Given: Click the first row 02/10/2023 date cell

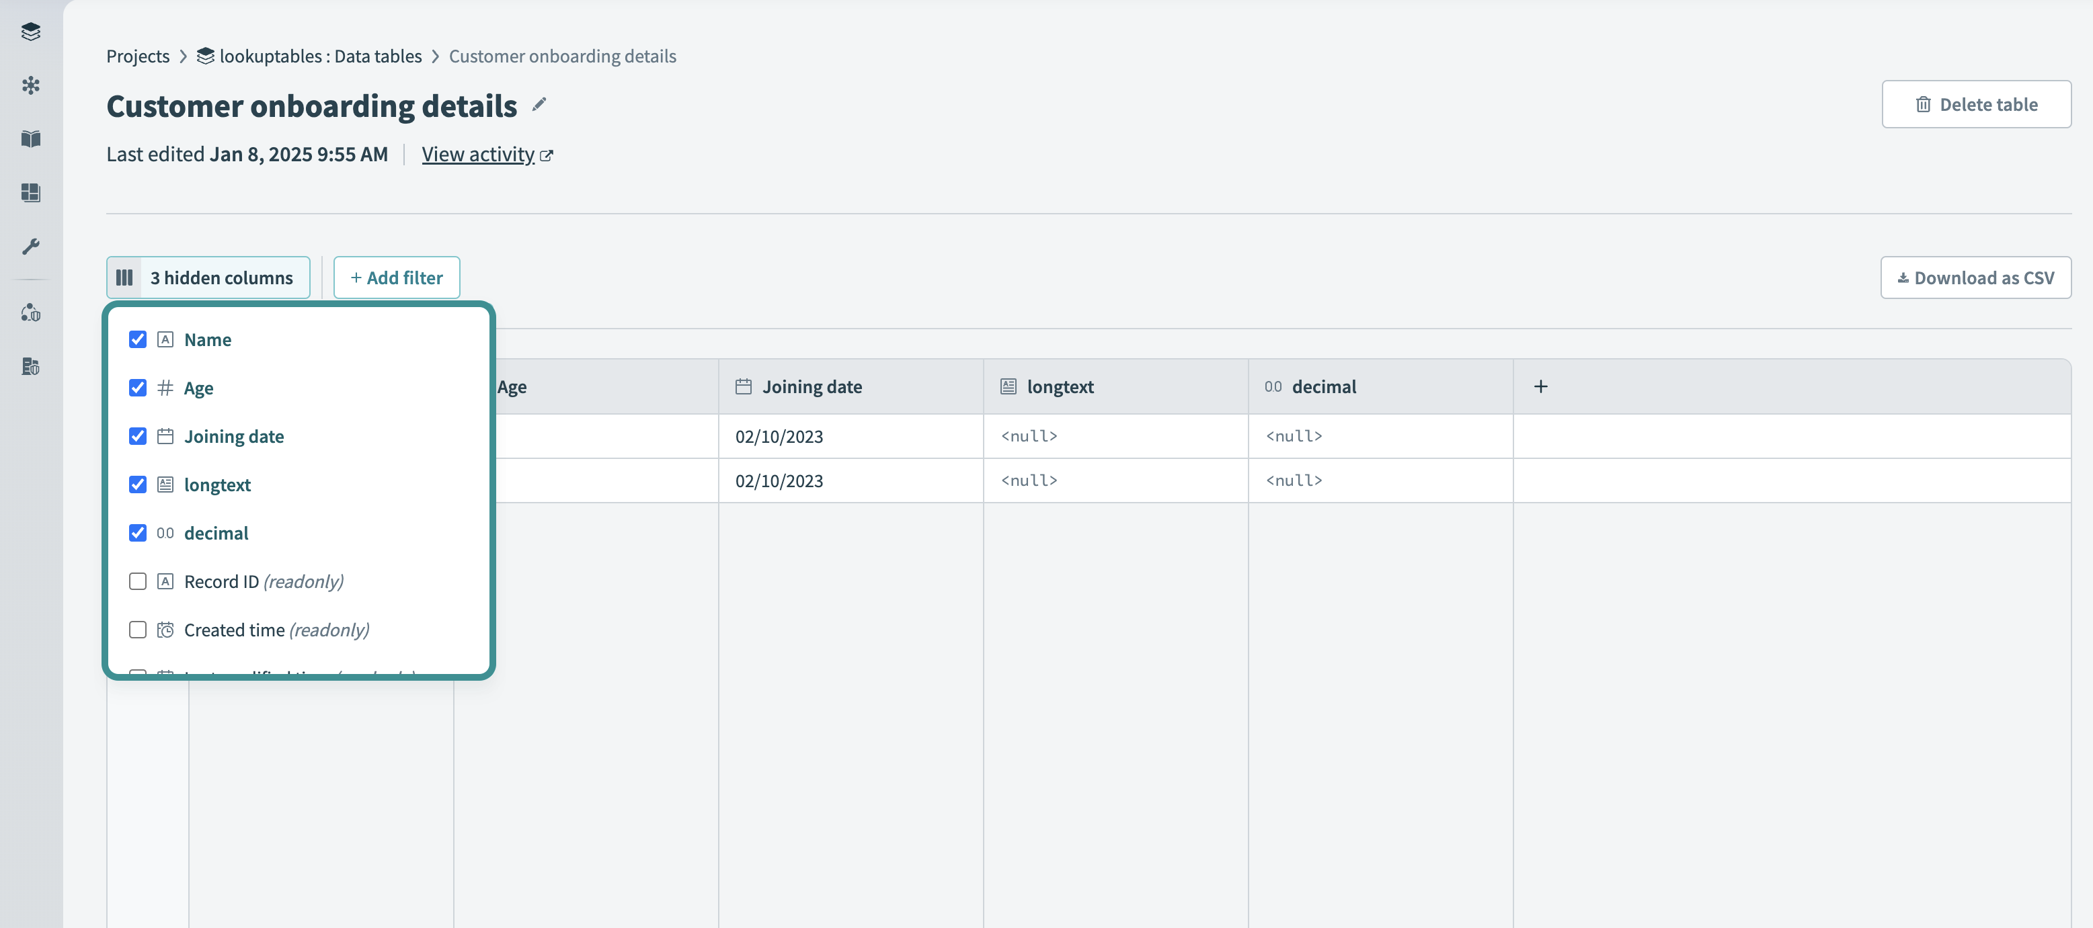Looking at the screenshot, I should 851,437.
